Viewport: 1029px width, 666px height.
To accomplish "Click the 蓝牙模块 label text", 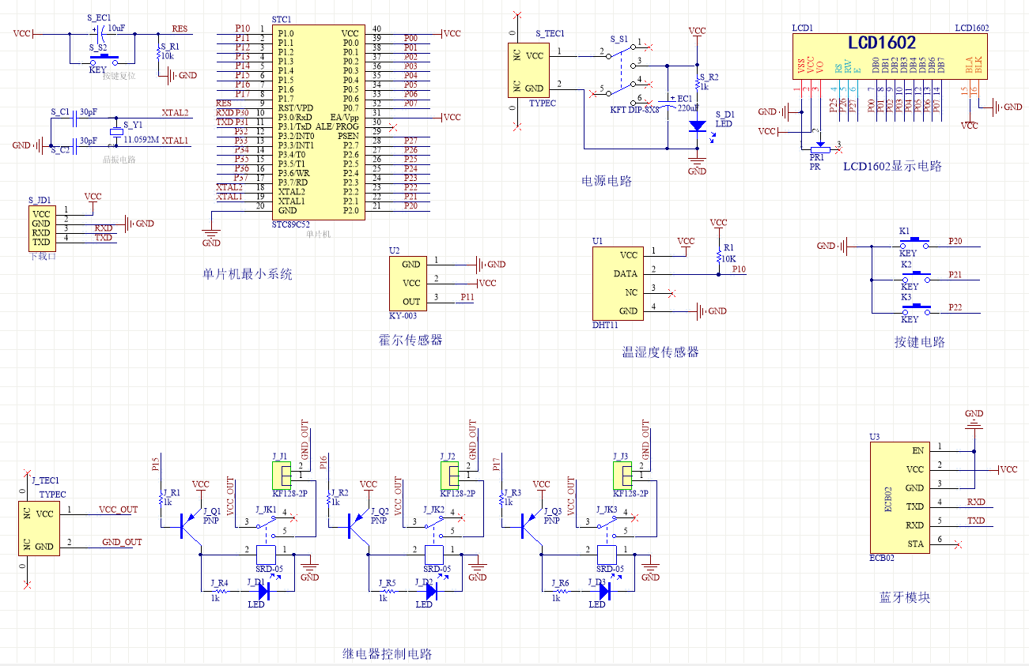I will (x=904, y=598).
